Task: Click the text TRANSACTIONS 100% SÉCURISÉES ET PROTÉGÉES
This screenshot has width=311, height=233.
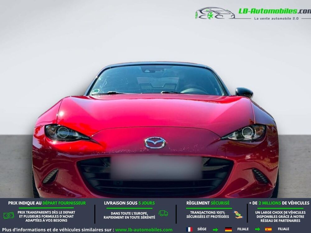Action: pos(208,215)
